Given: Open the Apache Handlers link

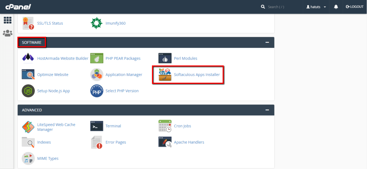Looking at the screenshot, I should tap(189, 142).
